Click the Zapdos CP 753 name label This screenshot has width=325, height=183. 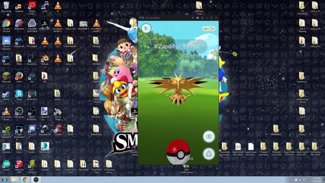click(x=177, y=47)
